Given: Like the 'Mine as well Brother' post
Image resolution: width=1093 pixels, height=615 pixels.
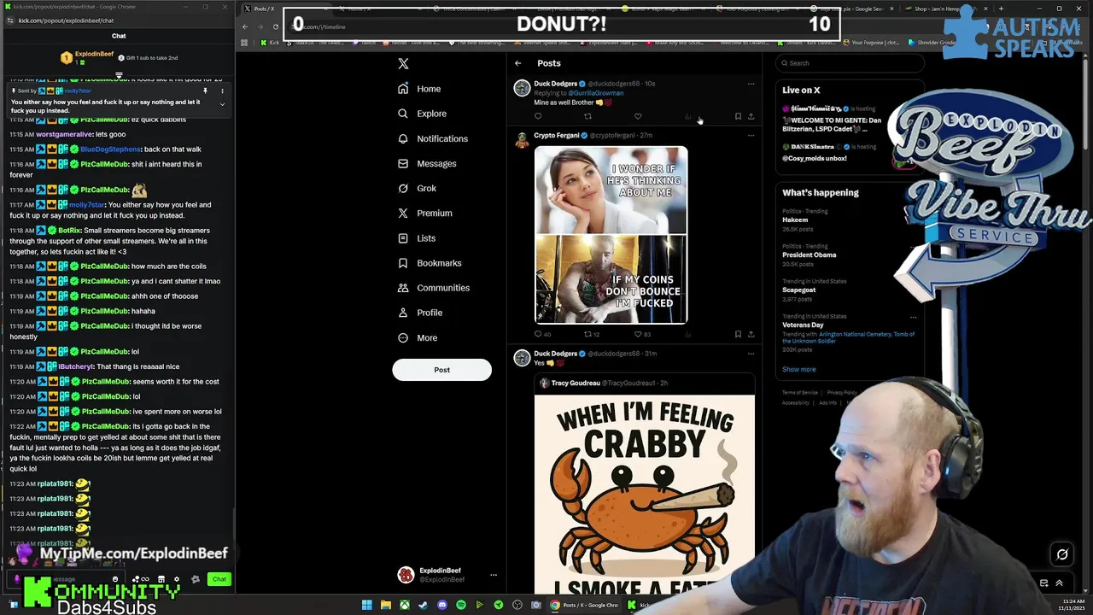Looking at the screenshot, I should [x=638, y=116].
